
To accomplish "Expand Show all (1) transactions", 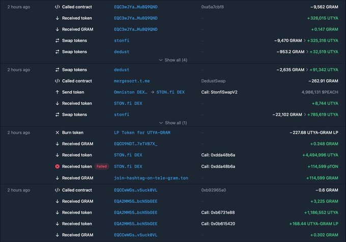I will [x=173, y=123].
